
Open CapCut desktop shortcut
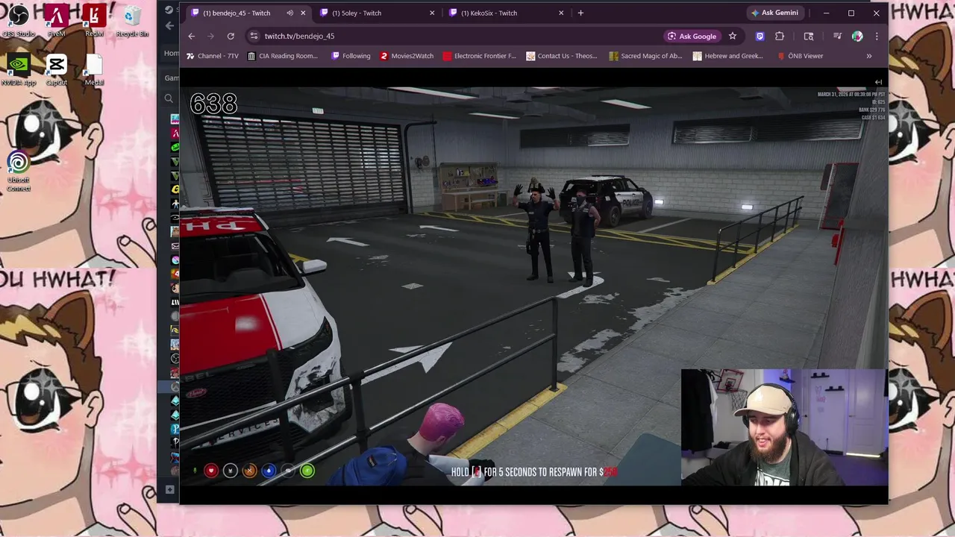click(x=57, y=69)
